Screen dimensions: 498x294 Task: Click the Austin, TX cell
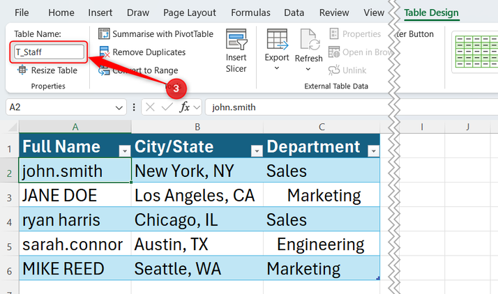pyautogui.click(x=197, y=244)
